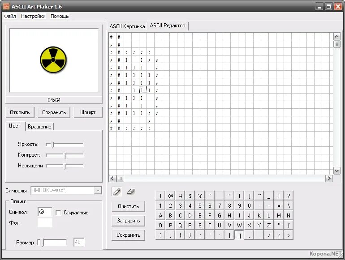Click the grid's horizontal scrollbar right arrow
Screen dimensions: 345x260
(329, 179)
